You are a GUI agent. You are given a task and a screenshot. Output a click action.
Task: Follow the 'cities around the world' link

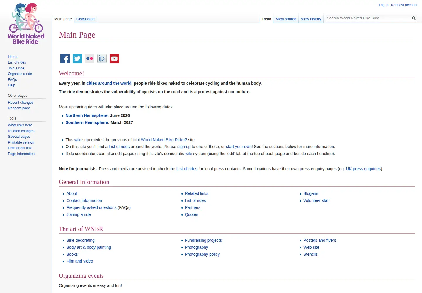[x=109, y=83]
